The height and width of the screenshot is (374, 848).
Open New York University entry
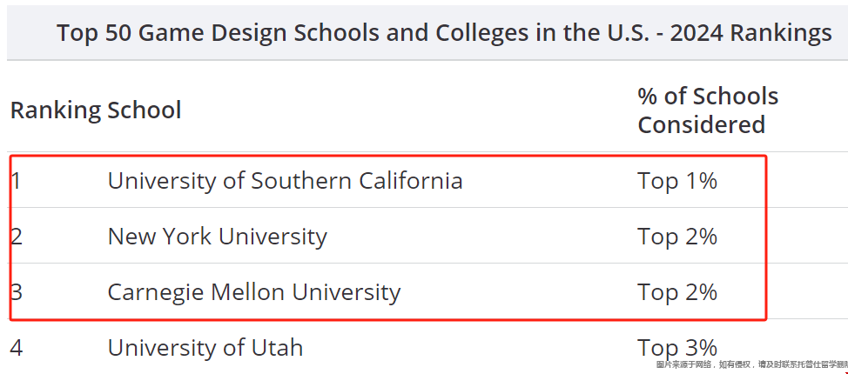point(218,237)
